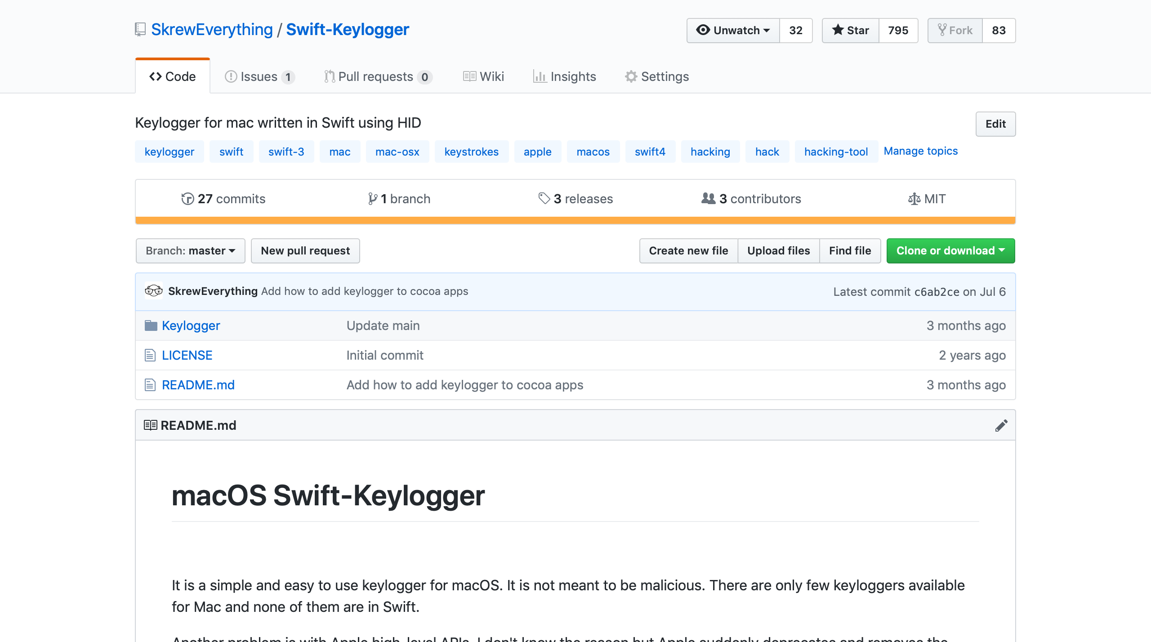Click the Star button

pos(851,30)
